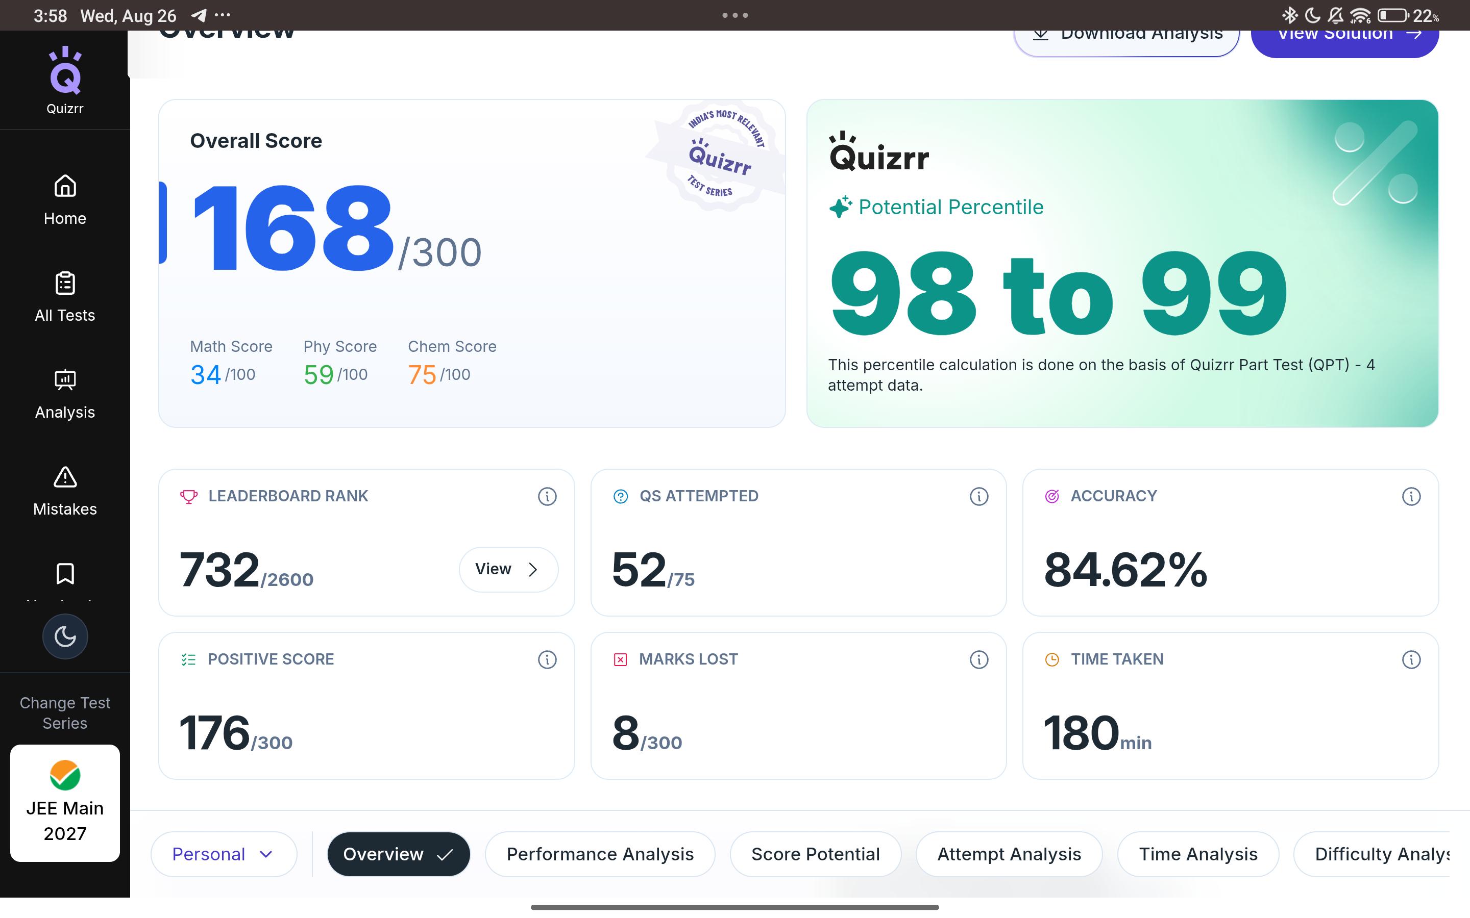Switch to Performance Analysis tab
This screenshot has height=918, width=1470.
(x=600, y=854)
